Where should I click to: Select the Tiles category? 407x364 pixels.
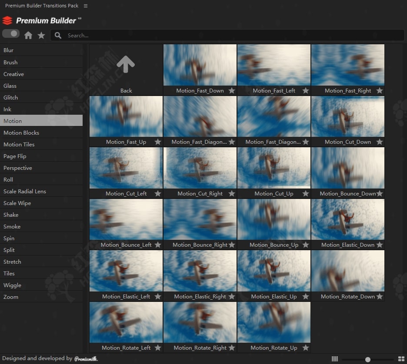[x=41, y=274]
